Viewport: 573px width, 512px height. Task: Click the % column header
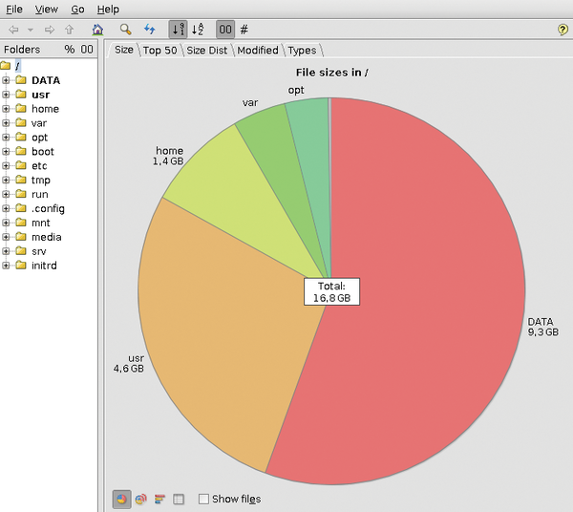click(70, 50)
